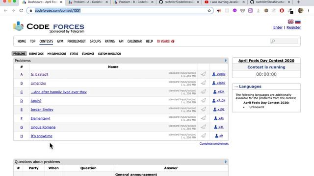314x176 pixels.
Task: Click the site lock icon
Action: 30,11
